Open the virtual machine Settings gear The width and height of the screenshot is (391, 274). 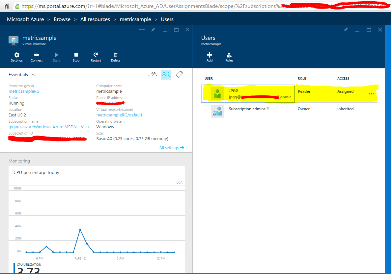click(x=17, y=57)
